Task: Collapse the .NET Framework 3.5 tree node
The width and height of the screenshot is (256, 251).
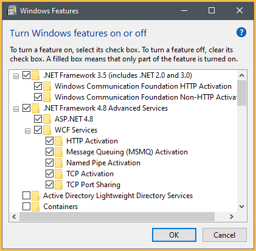Action: point(16,77)
